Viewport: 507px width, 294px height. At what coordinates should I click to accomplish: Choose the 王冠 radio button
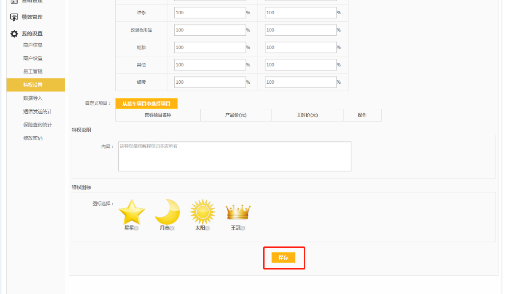[243, 228]
